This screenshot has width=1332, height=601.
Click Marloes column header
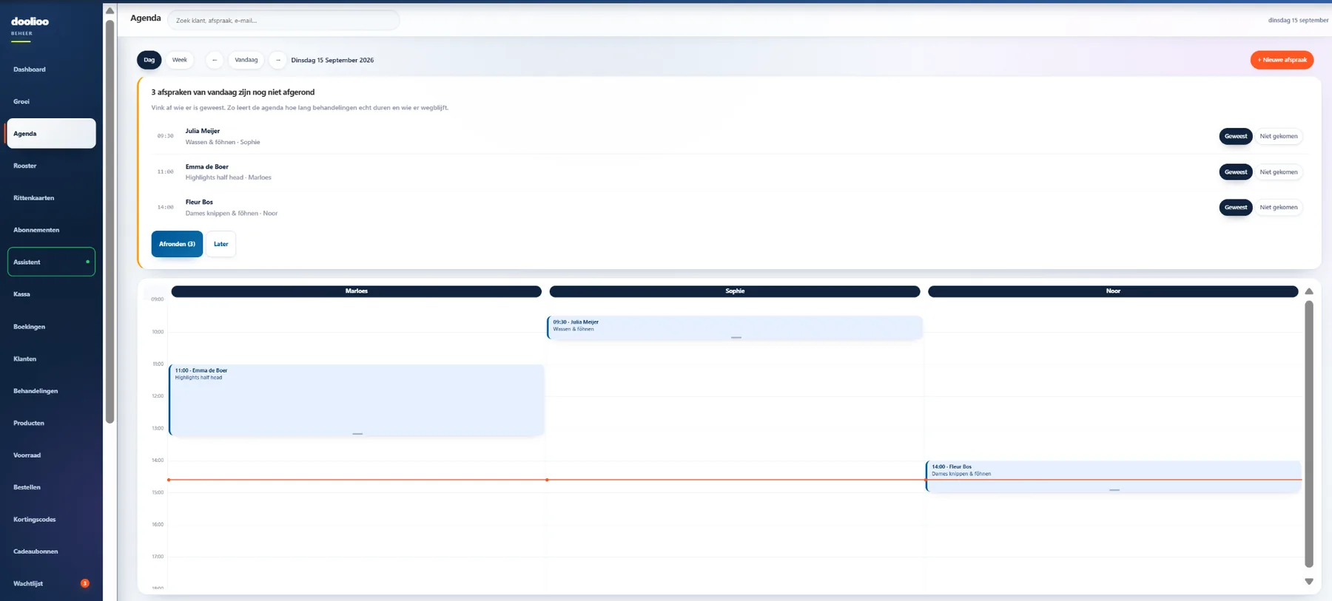tap(357, 291)
